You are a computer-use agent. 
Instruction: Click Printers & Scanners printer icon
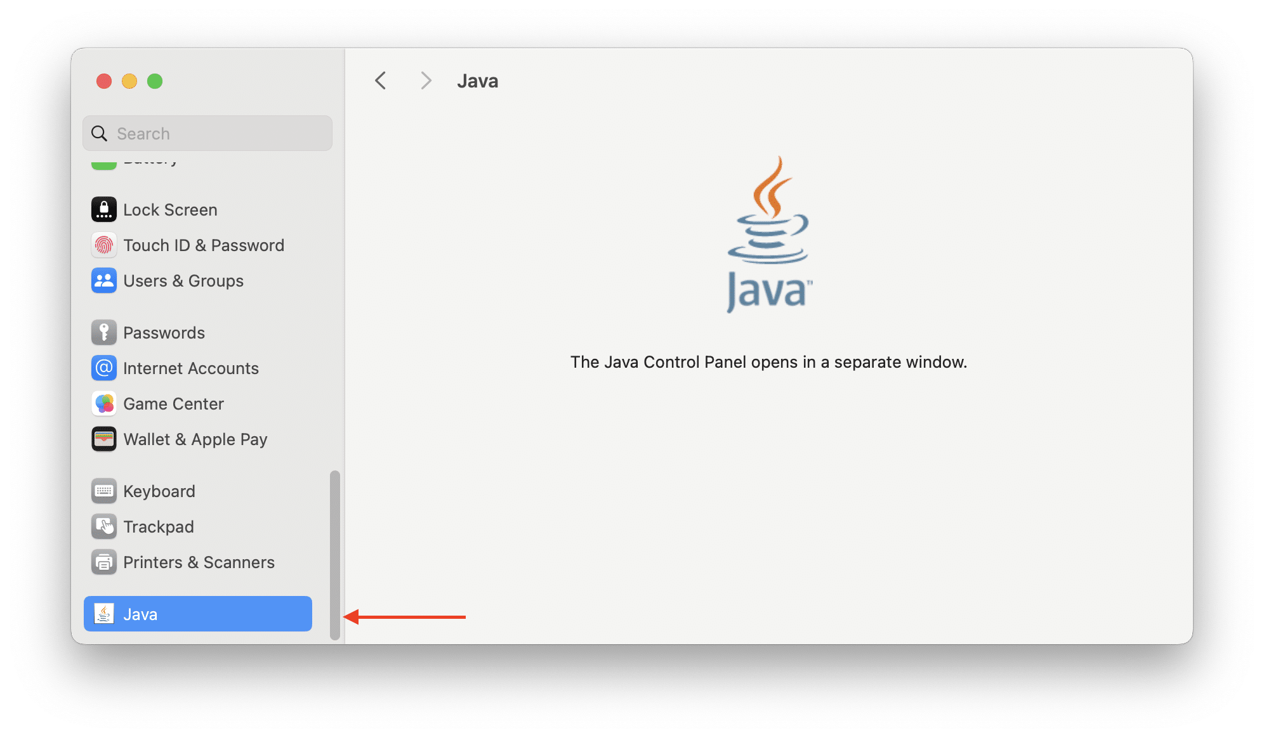click(104, 562)
